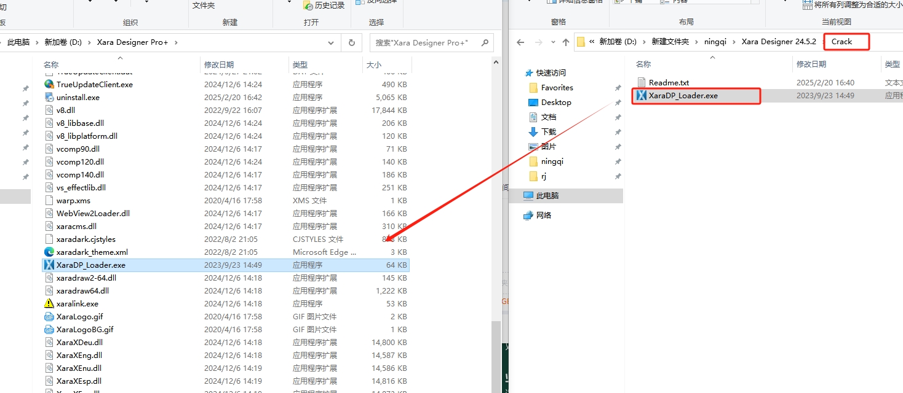
Task: Click the Downloads (下载) arrow icon
Action: [x=533, y=131]
